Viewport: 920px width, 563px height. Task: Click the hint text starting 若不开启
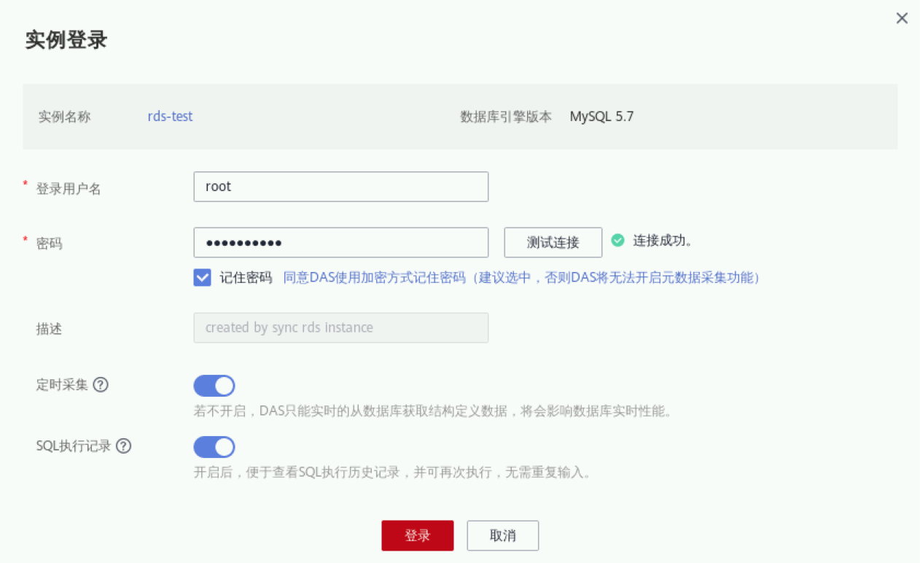(x=432, y=411)
